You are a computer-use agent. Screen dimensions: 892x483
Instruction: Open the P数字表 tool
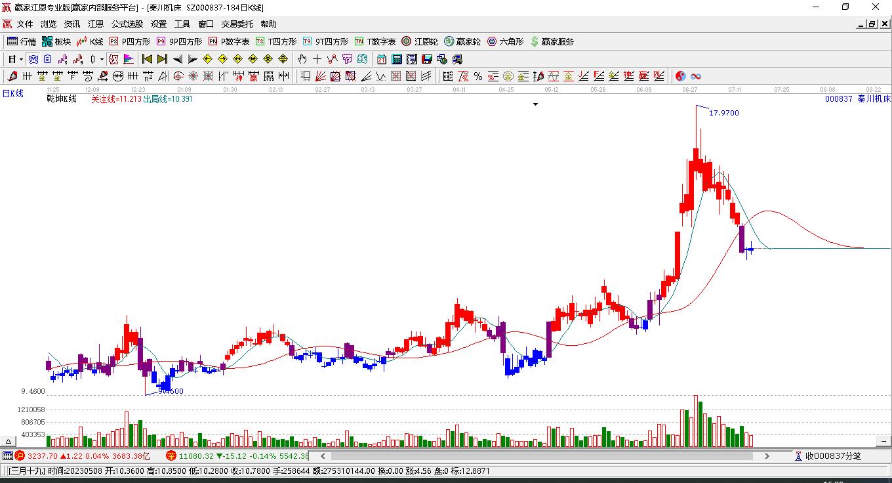[229, 41]
